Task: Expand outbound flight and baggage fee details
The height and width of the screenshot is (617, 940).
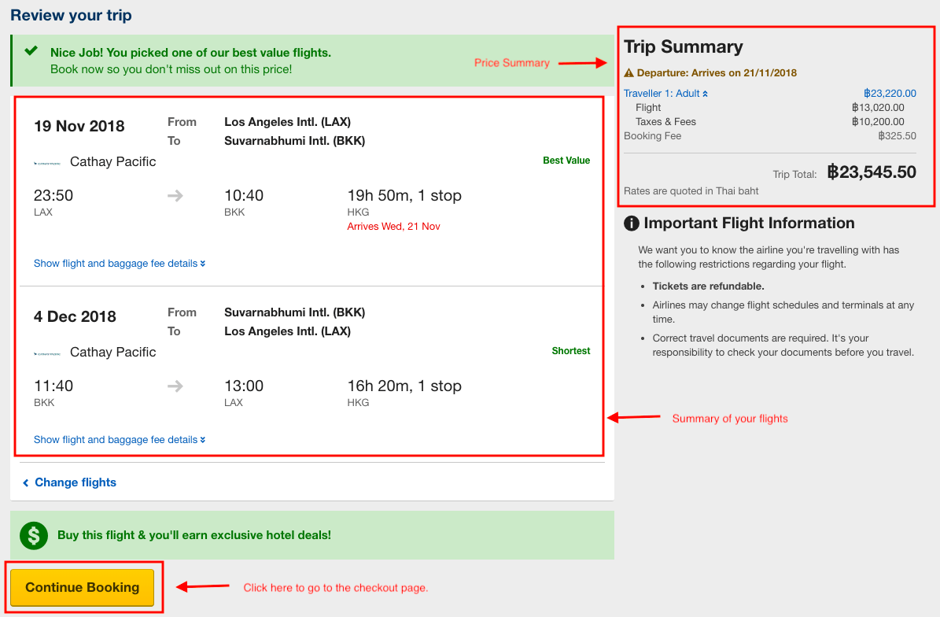Action: (x=120, y=264)
